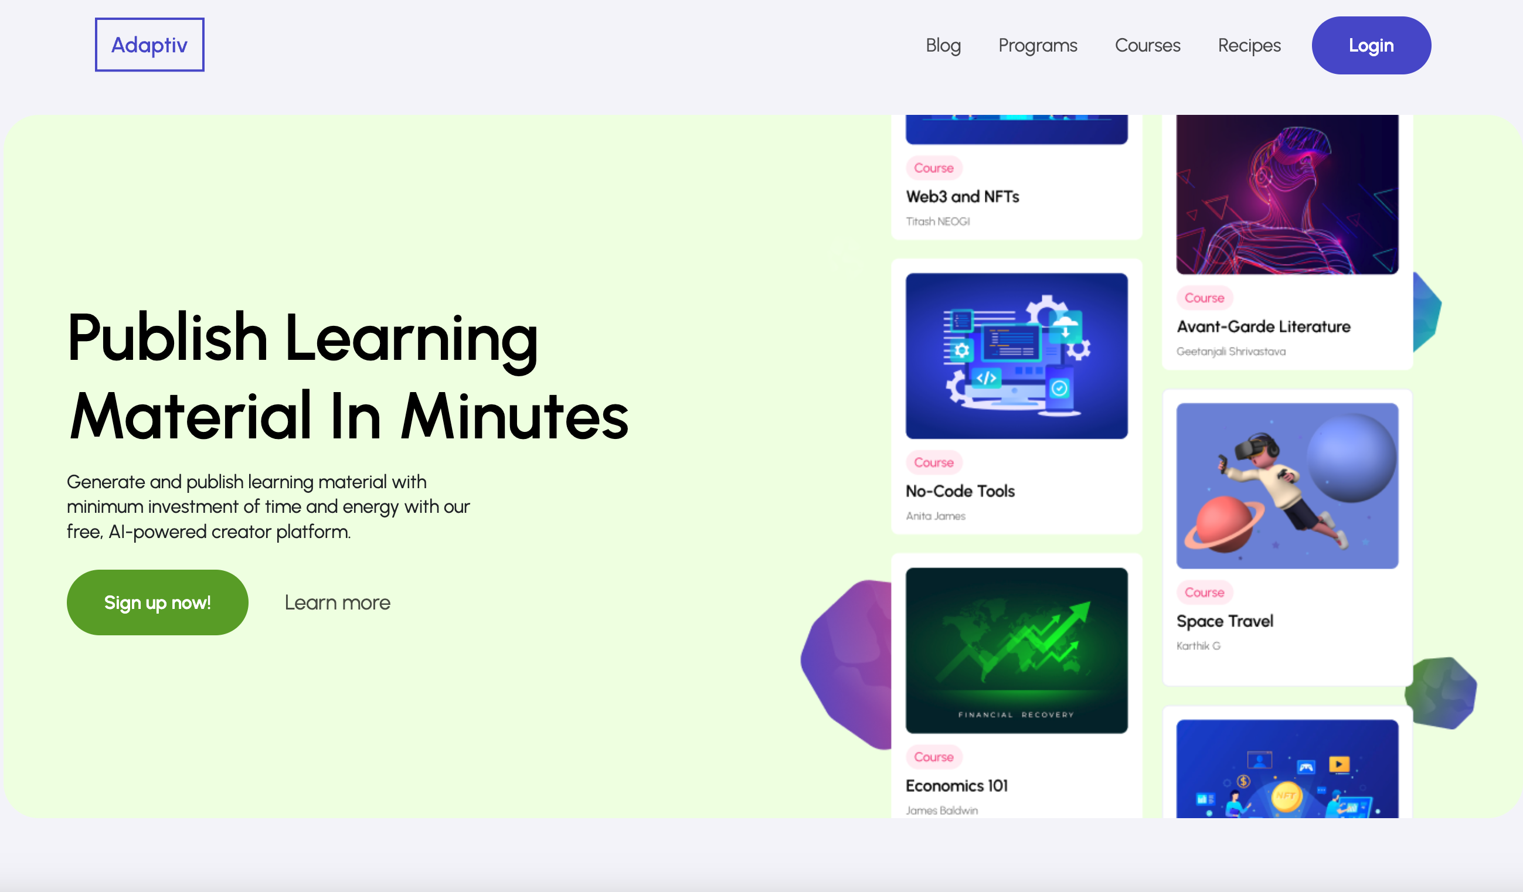The width and height of the screenshot is (1523, 892).
Task: Click the Adaptiv logo icon
Action: (x=149, y=45)
